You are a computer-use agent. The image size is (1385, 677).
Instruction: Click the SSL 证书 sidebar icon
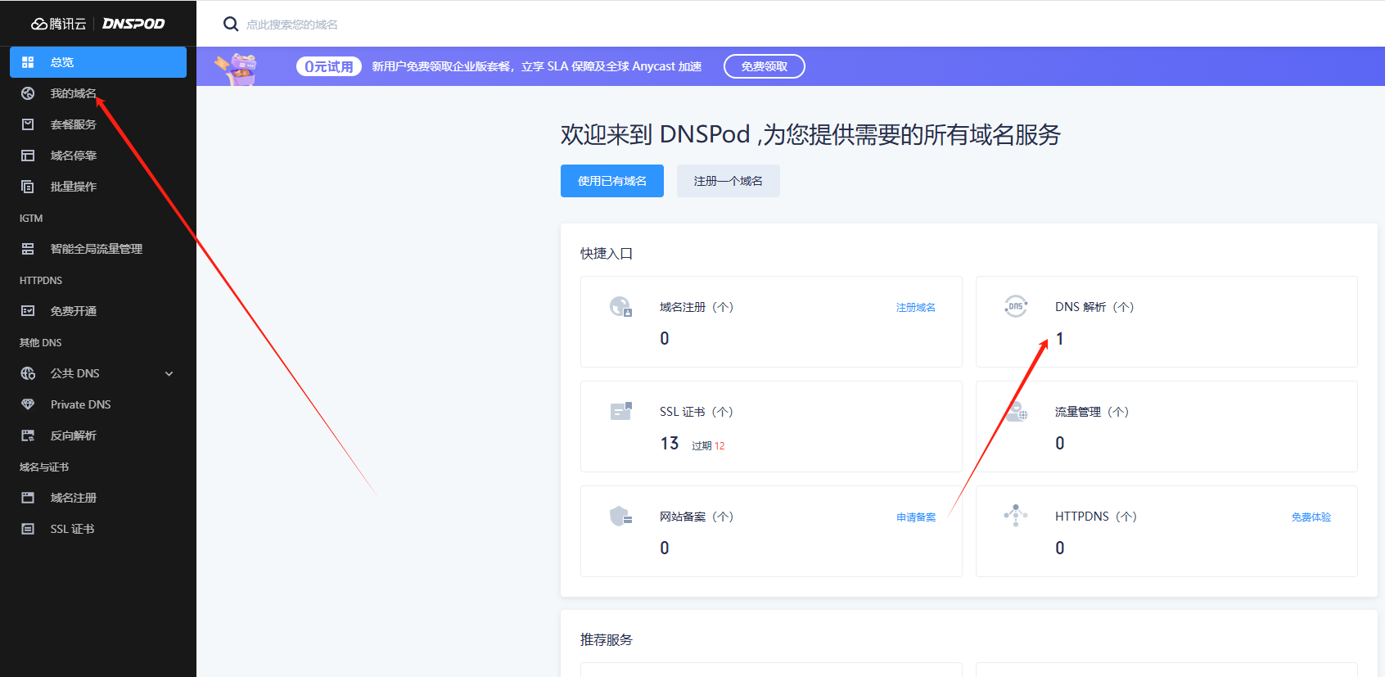[28, 529]
